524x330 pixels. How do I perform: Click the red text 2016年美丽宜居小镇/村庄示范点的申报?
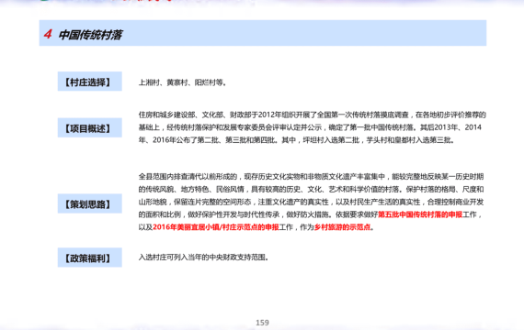coord(215,227)
